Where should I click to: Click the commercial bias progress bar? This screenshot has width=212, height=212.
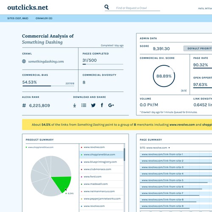[48, 86]
